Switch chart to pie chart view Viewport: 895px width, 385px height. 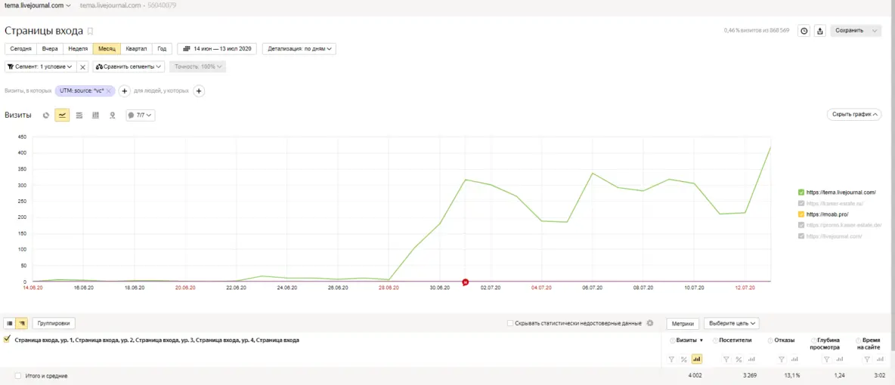tap(46, 115)
